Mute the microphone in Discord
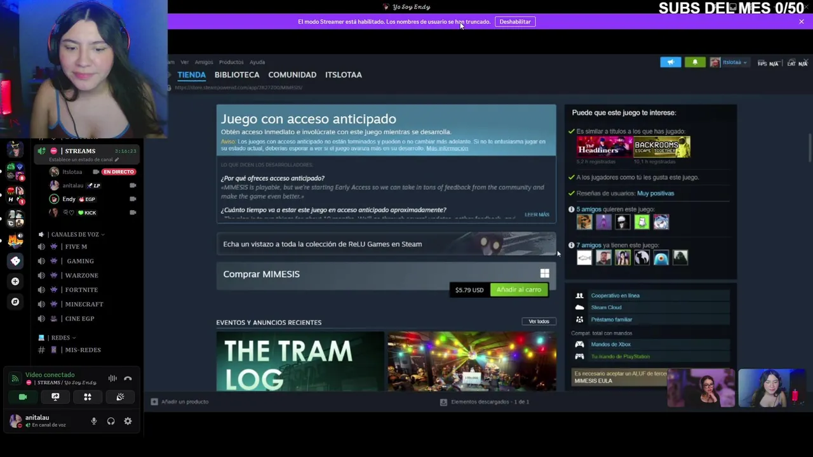The width and height of the screenshot is (813, 457). 94,421
